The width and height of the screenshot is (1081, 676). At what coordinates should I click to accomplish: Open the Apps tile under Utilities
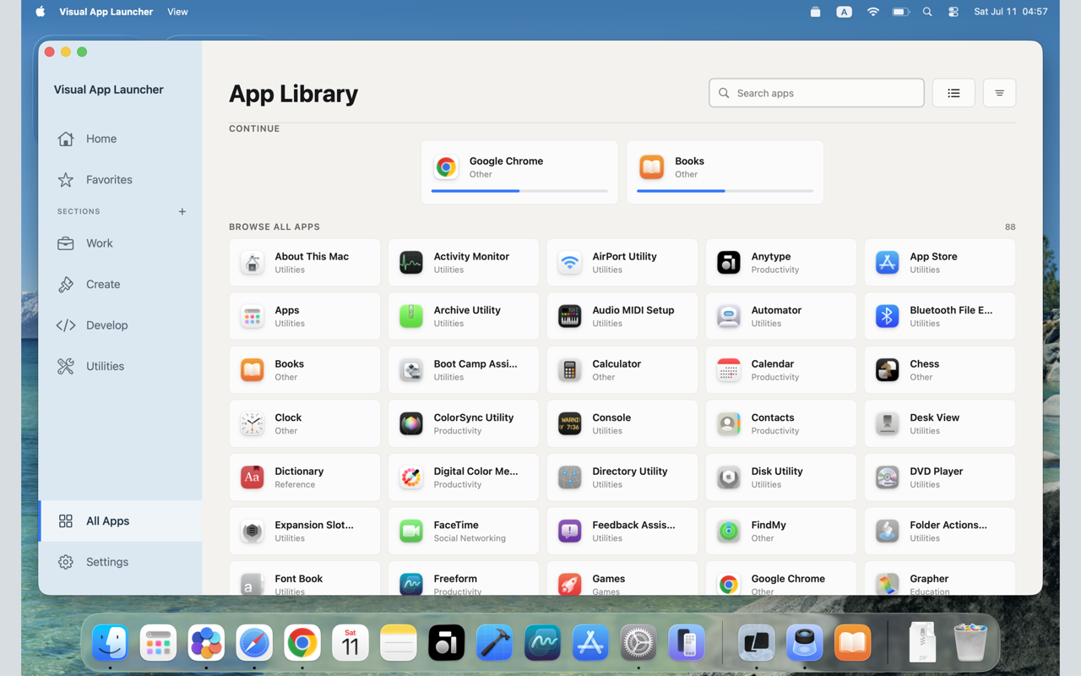[305, 316]
